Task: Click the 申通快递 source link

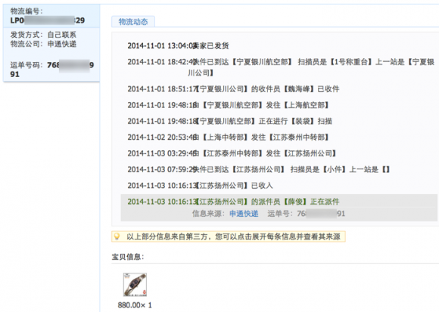Action: [x=244, y=214]
